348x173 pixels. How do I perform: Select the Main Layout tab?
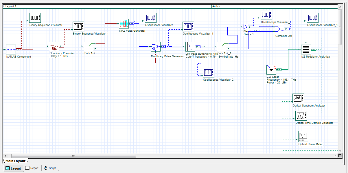[15, 161]
